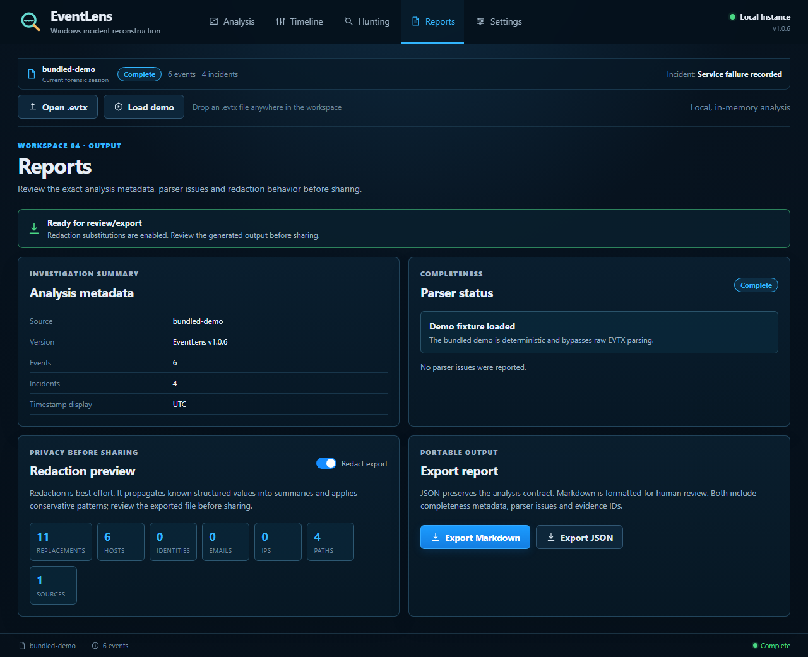
Task: Click the 'bundled-demo' Source value
Action: point(198,321)
